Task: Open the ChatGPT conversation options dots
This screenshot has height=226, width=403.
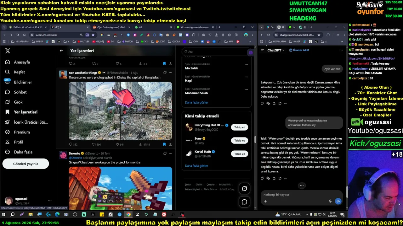Action: click(x=341, y=50)
